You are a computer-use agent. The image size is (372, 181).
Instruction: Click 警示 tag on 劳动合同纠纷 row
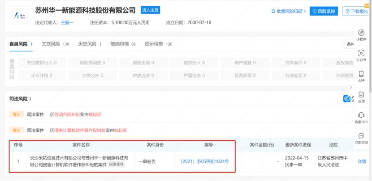pos(17,114)
